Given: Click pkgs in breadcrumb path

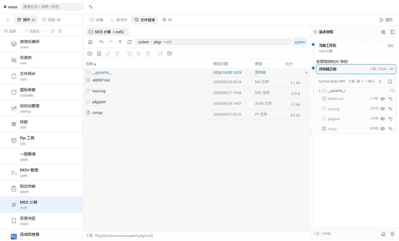Looking at the screenshot, I should coord(157,42).
